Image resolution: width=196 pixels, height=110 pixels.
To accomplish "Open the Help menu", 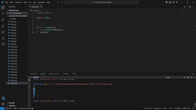I will pyautogui.click(x=48, y=2).
